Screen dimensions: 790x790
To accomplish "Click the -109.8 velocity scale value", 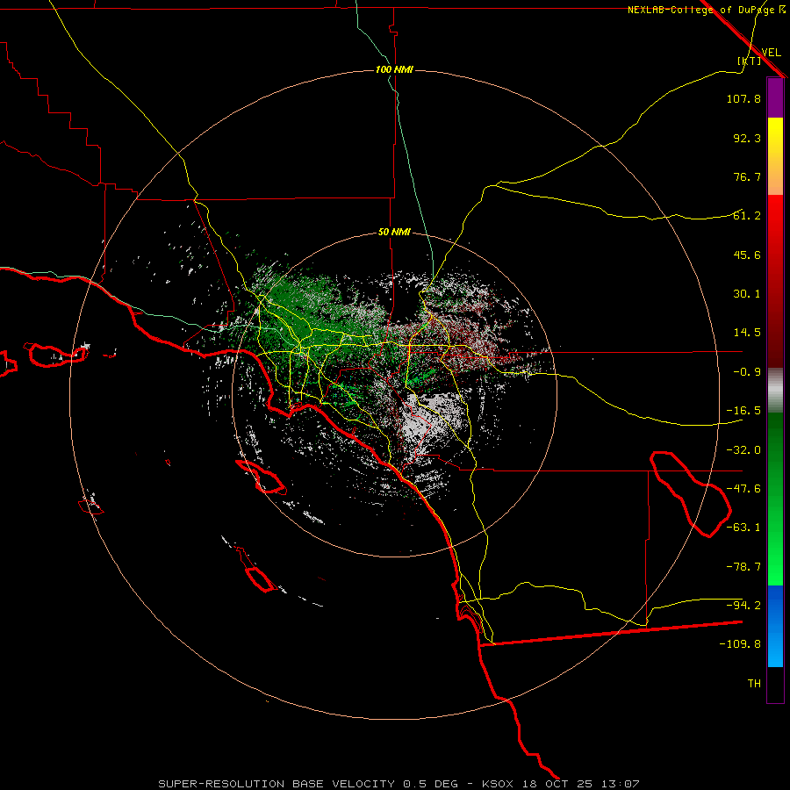I will point(740,644).
